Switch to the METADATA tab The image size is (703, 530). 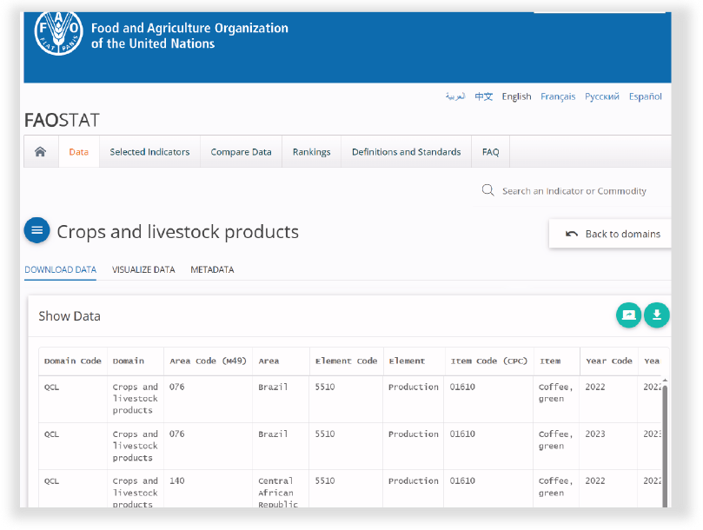point(212,269)
